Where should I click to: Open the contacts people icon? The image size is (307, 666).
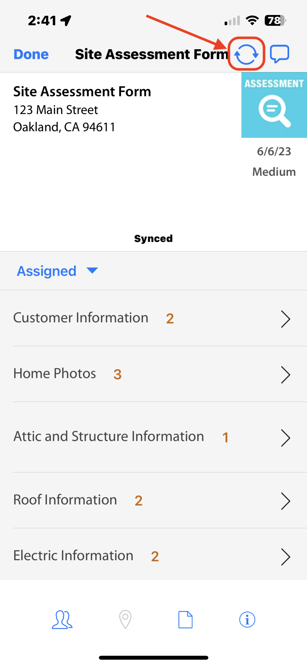click(62, 619)
